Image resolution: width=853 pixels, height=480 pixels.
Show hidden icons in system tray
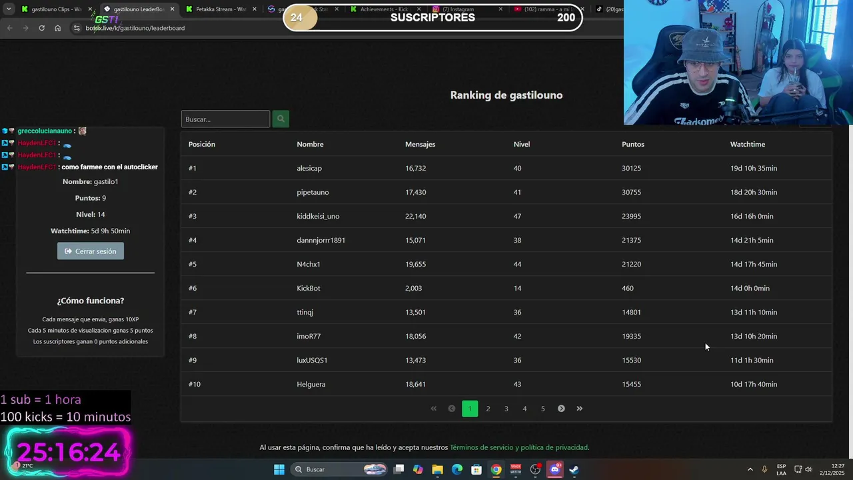(750, 469)
